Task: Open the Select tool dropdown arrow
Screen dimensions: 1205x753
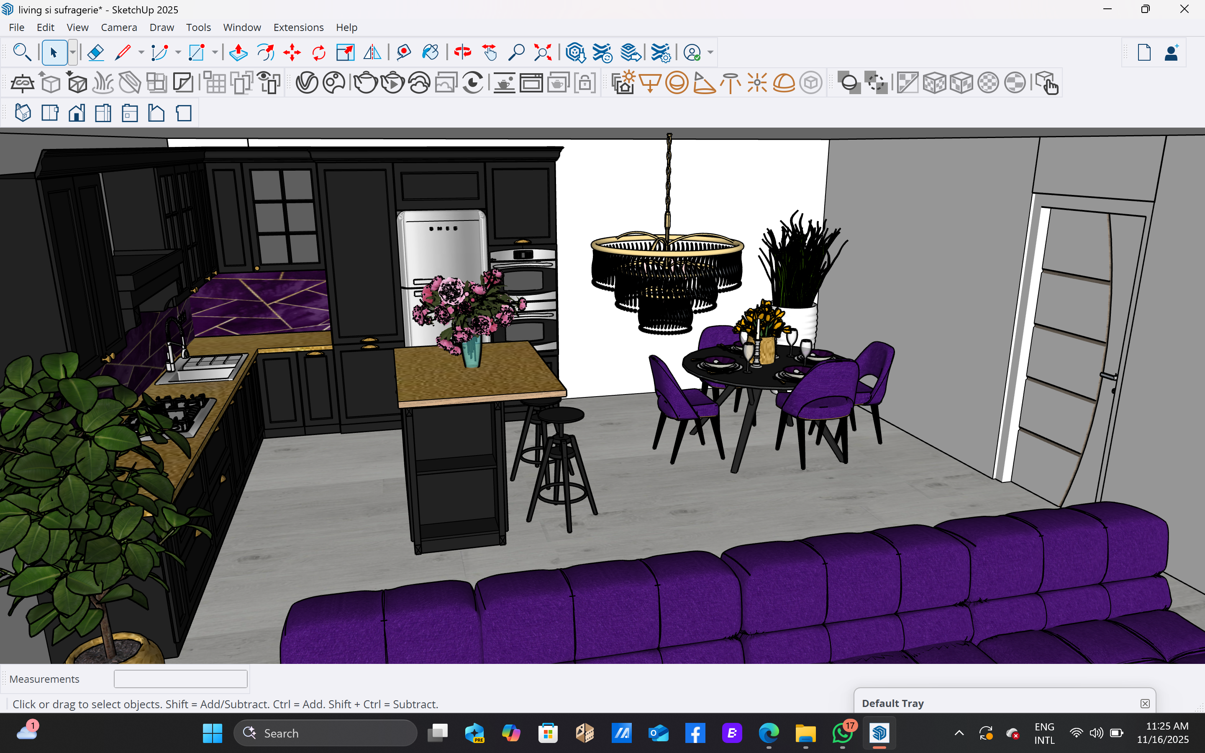Action: 73,52
